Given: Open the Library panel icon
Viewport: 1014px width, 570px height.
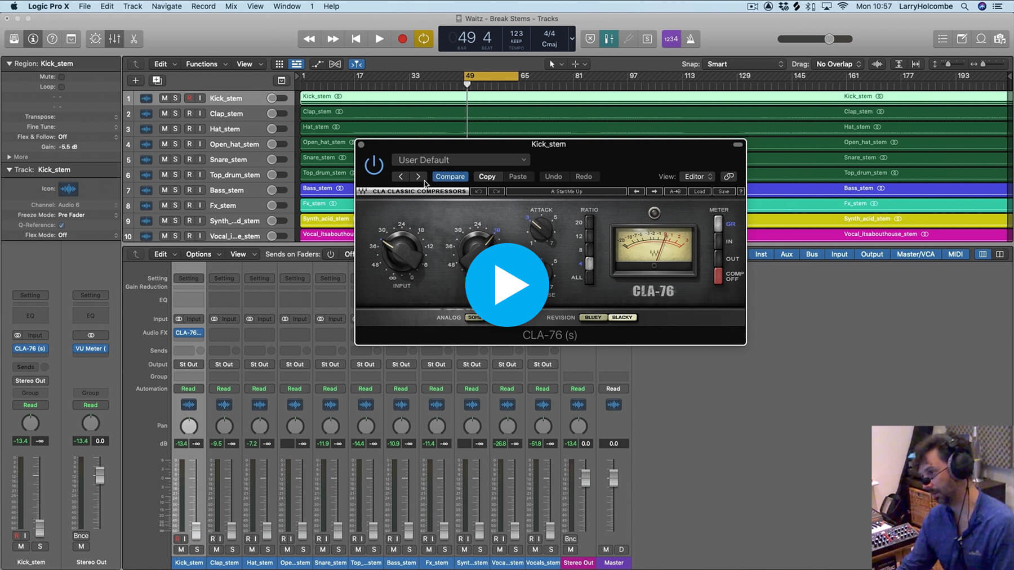Looking at the screenshot, I should 14,39.
